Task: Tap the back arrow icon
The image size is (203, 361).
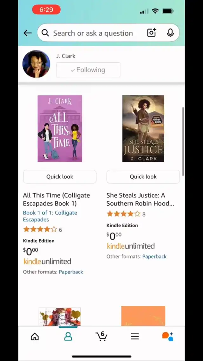Action: click(x=27, y=33)
